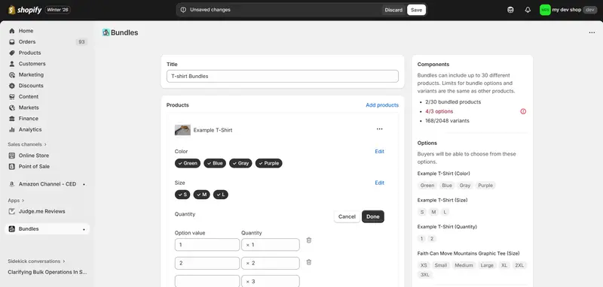
Task: Open my dev shop account menu
Action: [568, 10]
